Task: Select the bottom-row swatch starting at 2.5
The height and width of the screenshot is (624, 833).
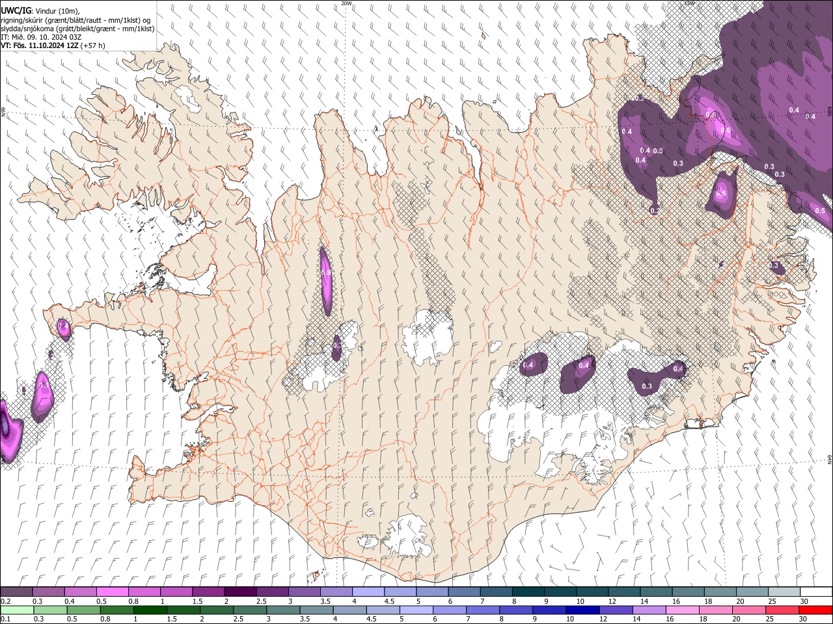Action: coord(249,610)
